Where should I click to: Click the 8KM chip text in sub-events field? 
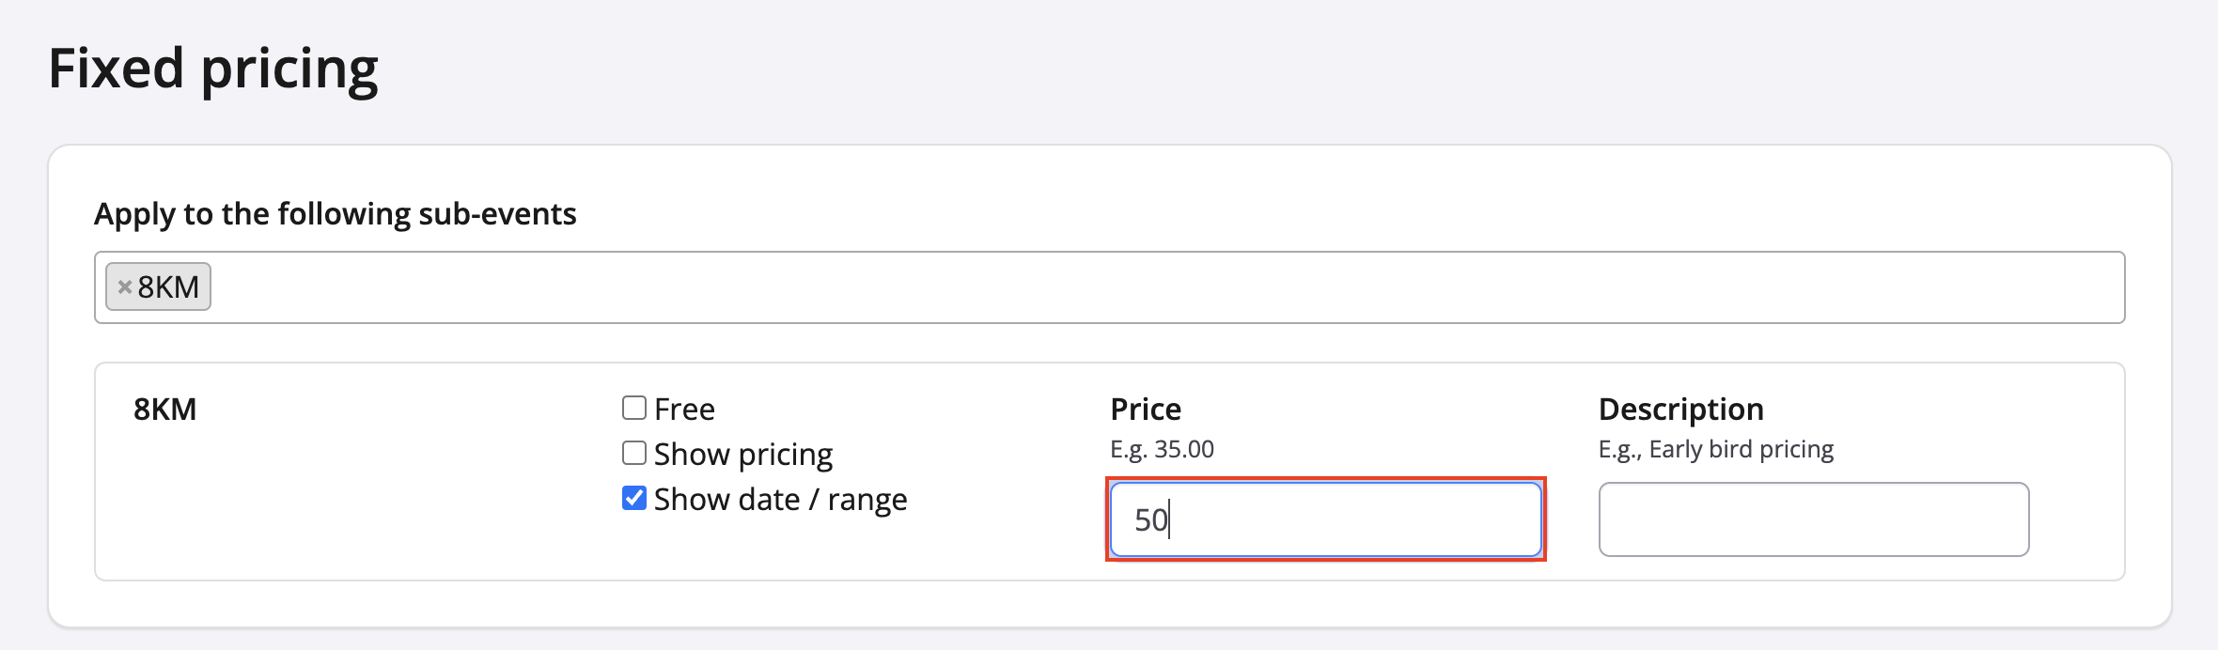tap(168, 287)
